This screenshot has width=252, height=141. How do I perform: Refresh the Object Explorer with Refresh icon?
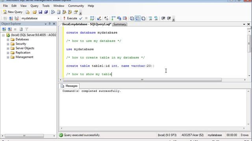point(21,29)
